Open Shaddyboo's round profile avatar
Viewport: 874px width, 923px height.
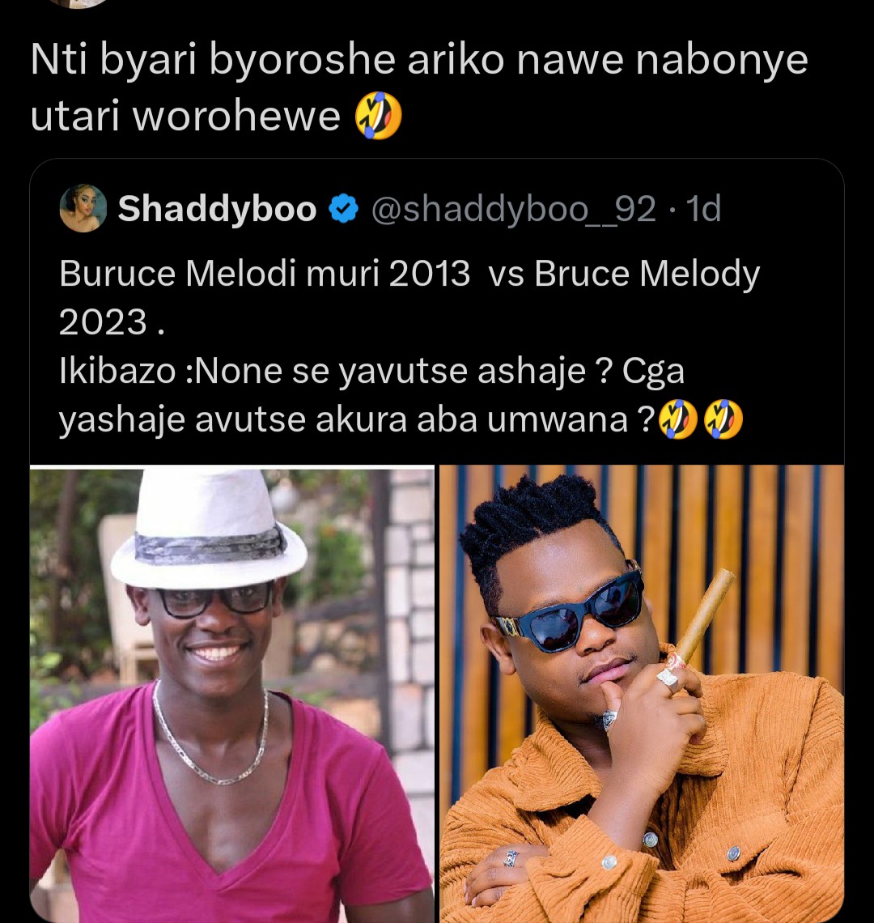click(83, 208)
